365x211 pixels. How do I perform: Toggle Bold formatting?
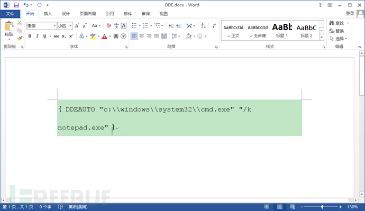click(x=30, y=36)
